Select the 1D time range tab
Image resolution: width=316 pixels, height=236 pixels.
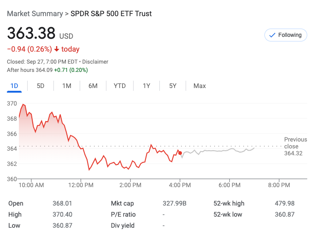(x=14, y=86)
